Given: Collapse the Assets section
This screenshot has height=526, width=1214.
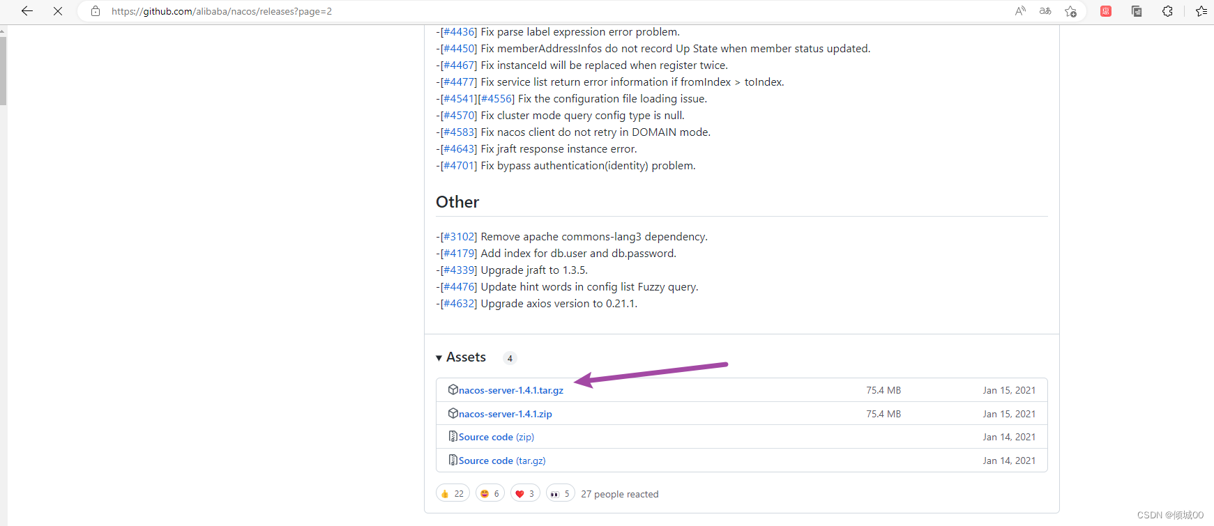Looking at the screenshot, I should (x=461, y=357).
